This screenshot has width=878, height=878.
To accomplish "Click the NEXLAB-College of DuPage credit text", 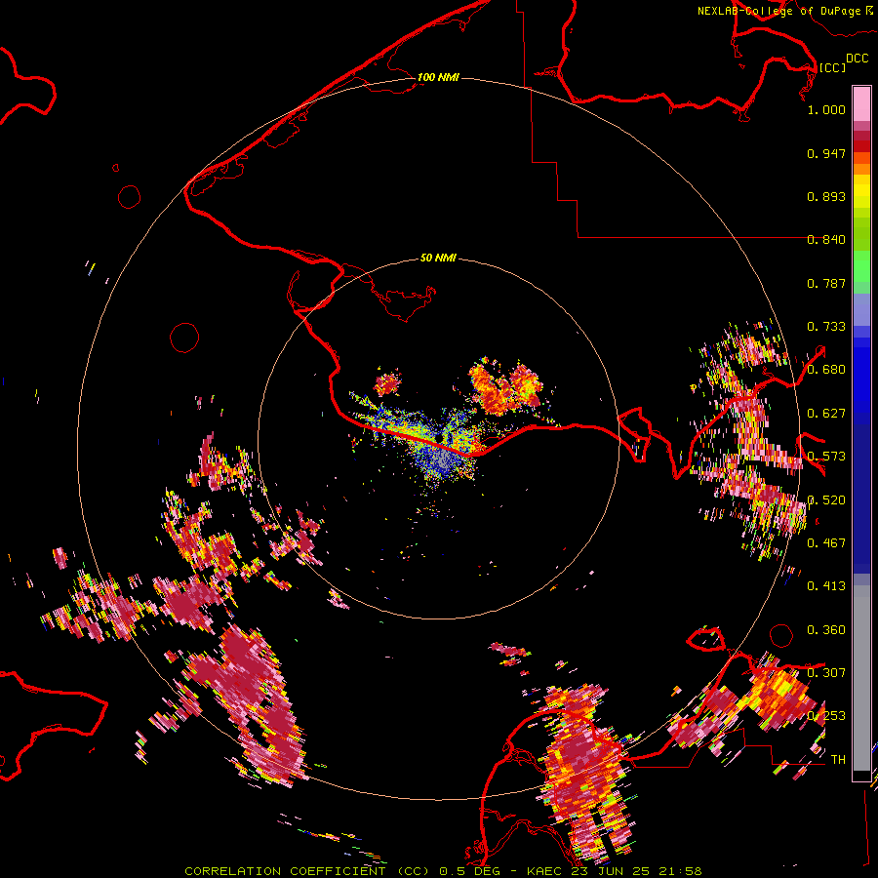I will click(x=778, y=11).
